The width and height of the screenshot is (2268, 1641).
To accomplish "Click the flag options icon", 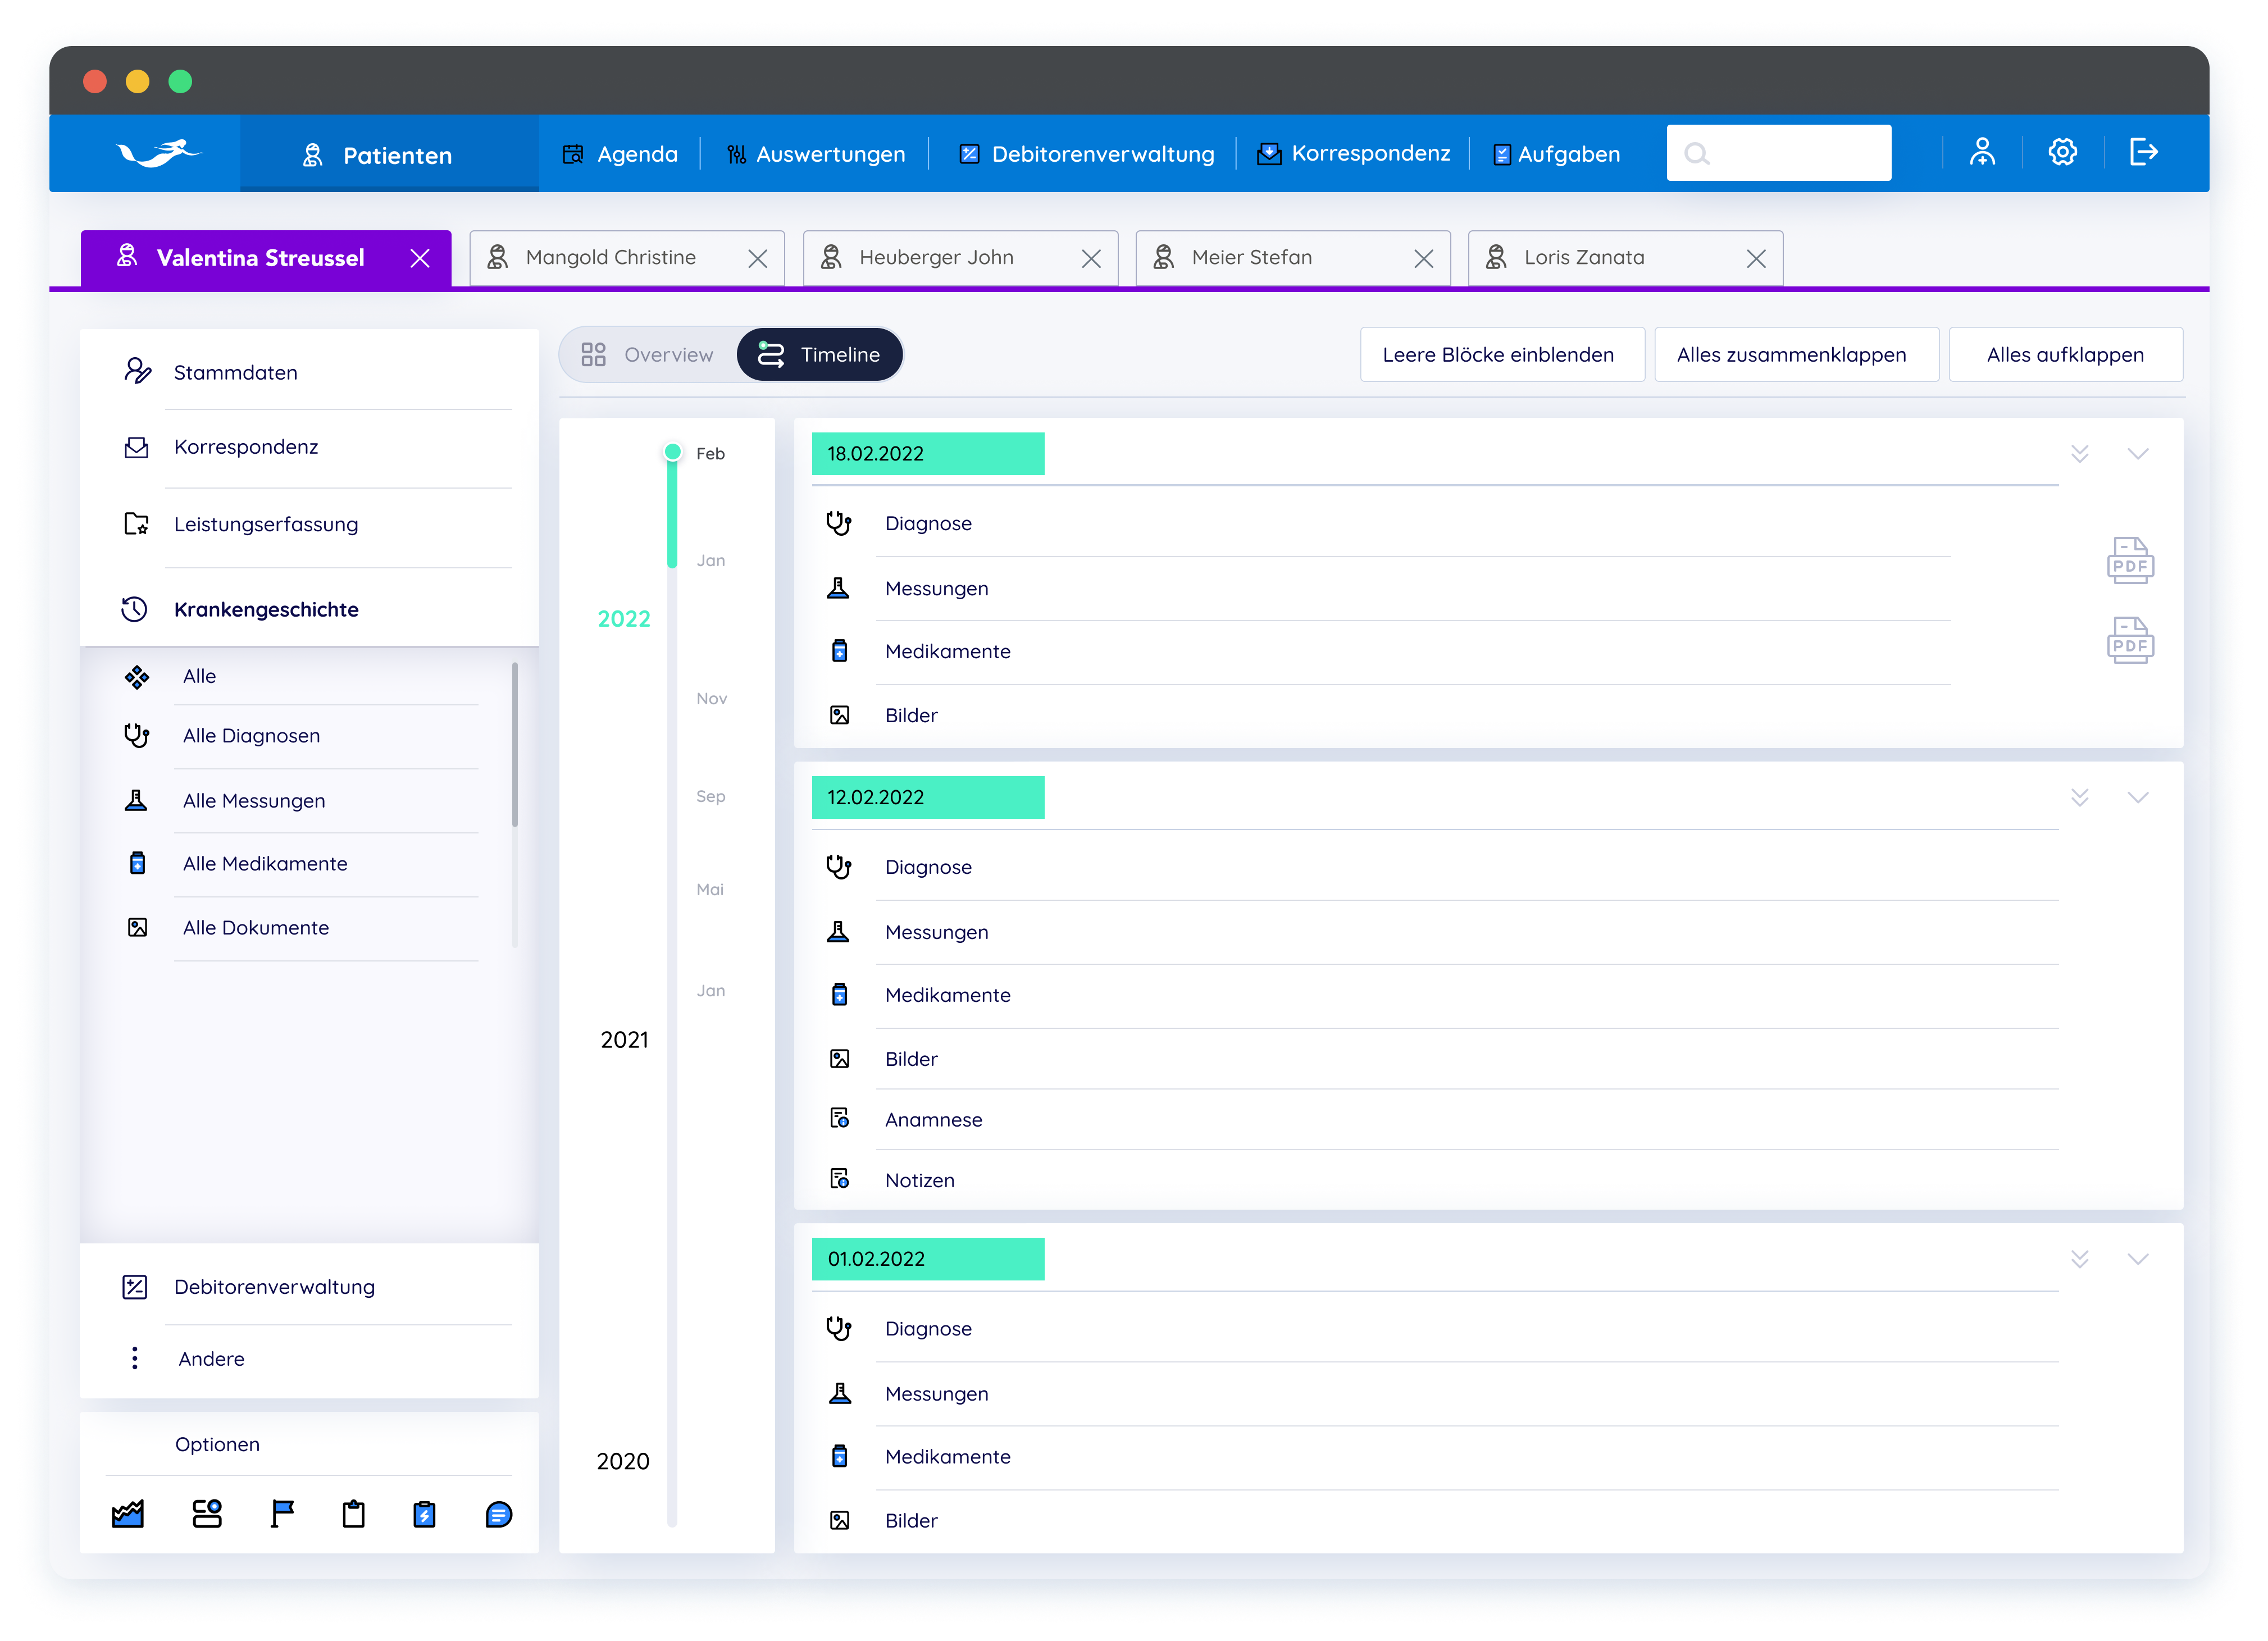I will (x=283, y=1514).
